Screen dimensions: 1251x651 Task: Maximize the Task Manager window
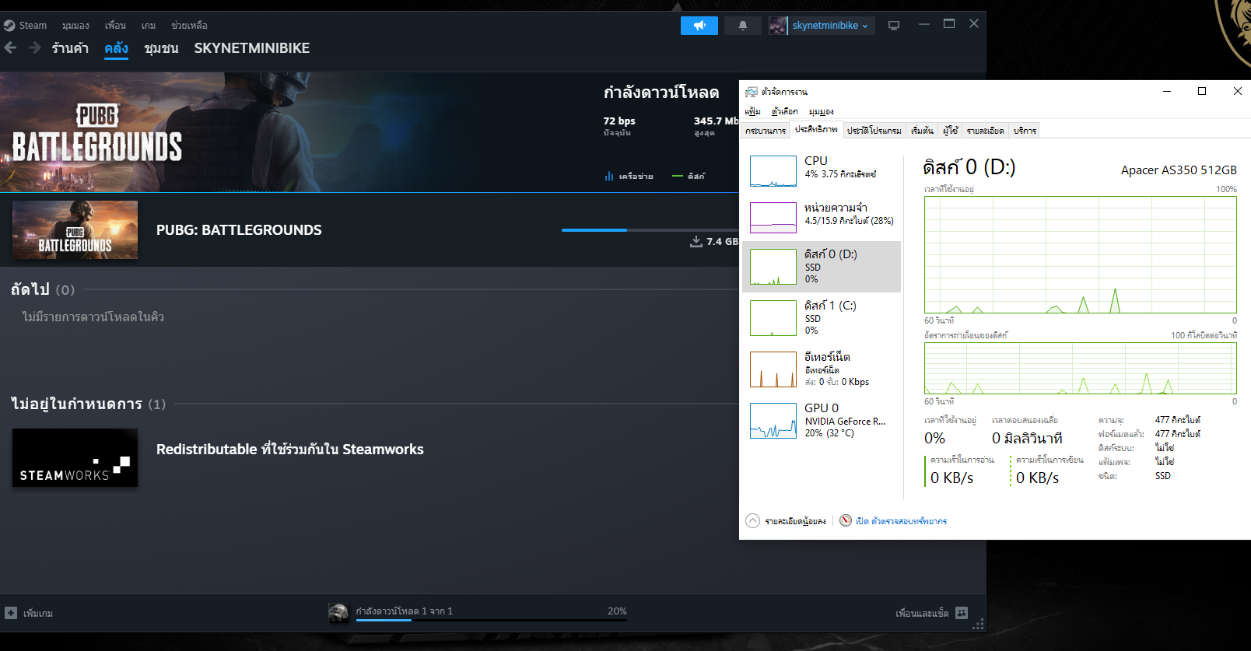[1202, 91]
